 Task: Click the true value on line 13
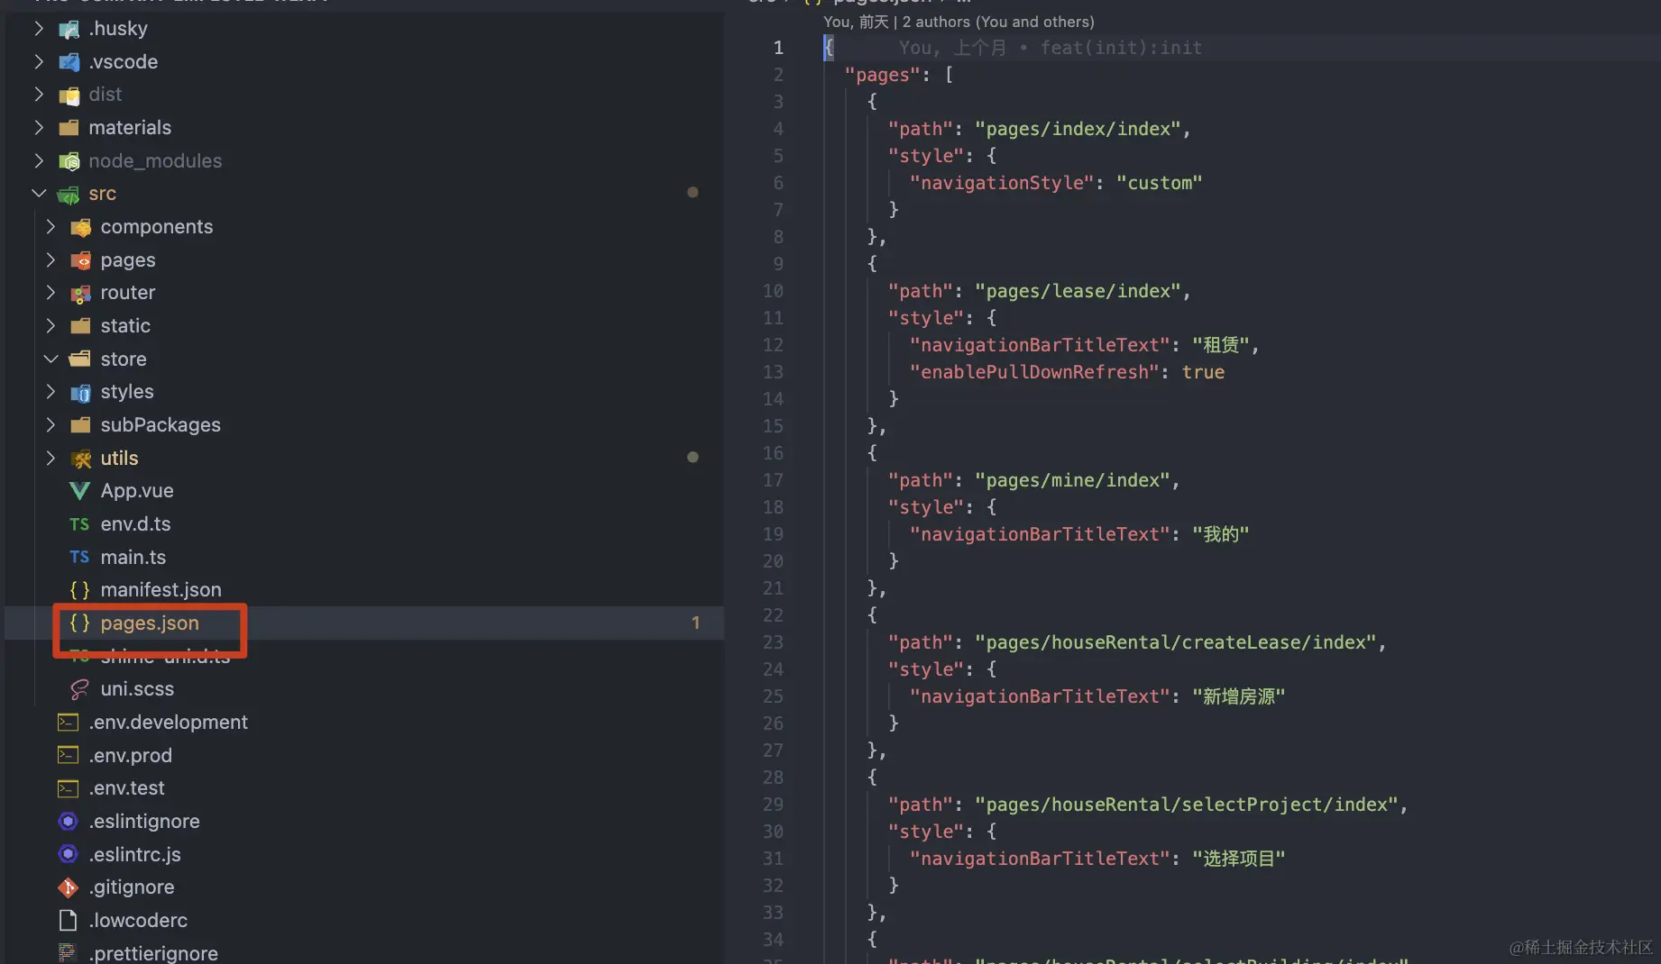point(1203,372)
